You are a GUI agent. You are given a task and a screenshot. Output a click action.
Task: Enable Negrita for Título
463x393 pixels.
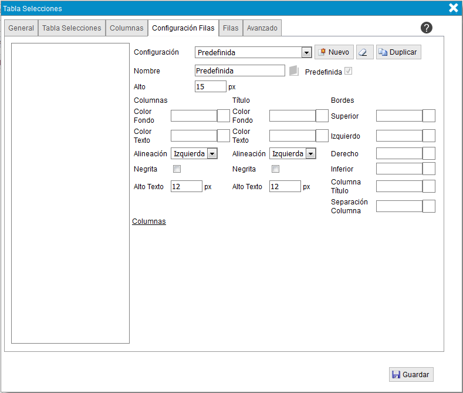click(275, 169)
